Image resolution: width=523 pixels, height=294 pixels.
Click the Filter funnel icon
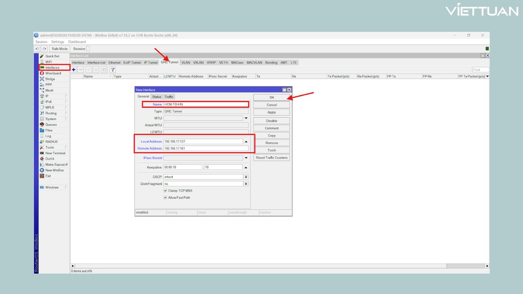coord(113,70)
